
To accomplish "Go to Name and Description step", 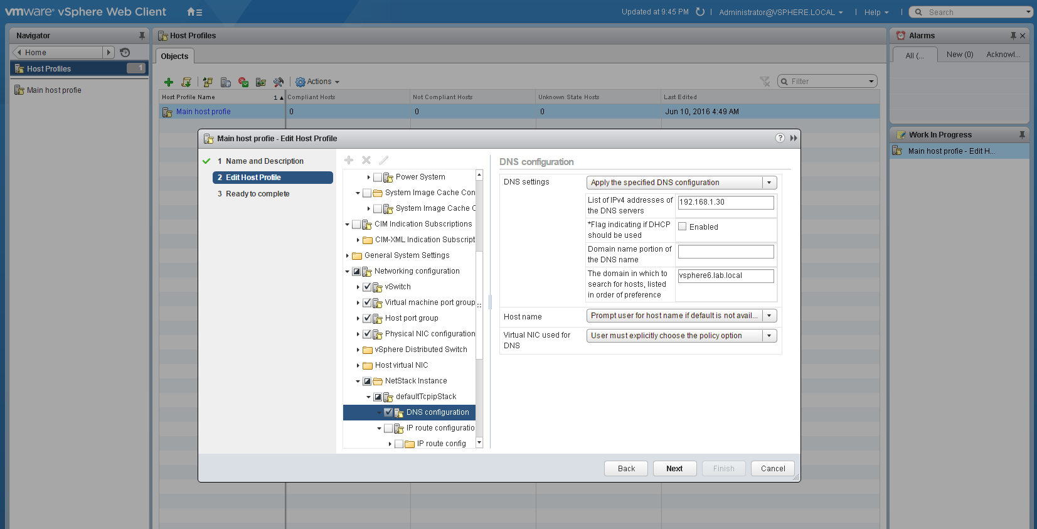I will 264,161.
